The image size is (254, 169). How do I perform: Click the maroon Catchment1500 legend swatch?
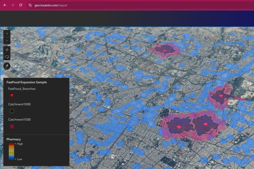click(x=12, y=126)
